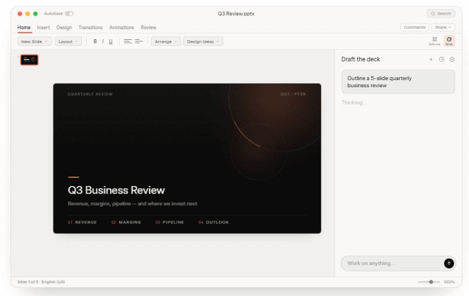
Task: Open the Arrange dropdown menu
Action: (x=166, y=42)
